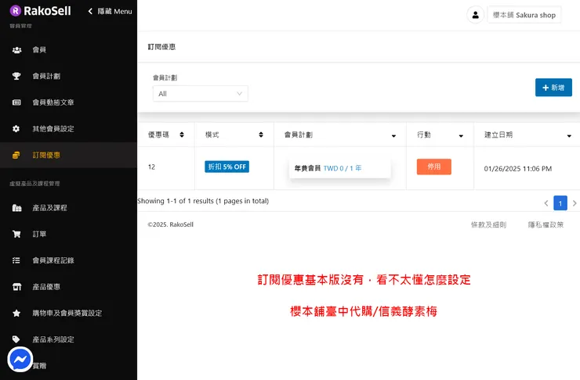Click the date 01/26/2025 11:06 PM
Screen dimensions: 580x380
pos(518,169)
